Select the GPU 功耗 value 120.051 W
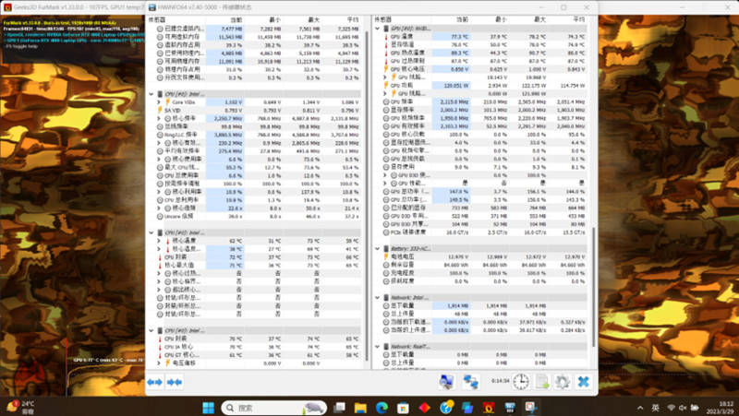 point(456,86)
